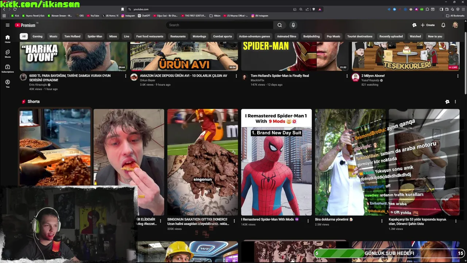
Task: Open the ChatGPT bookmark
Action: [144, 16]
